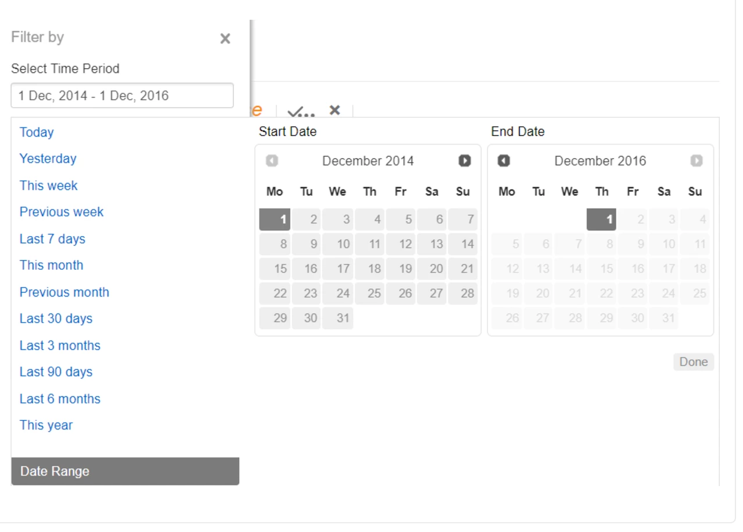Select day 1 in December 2014 calendar

[x=275, y=220]
